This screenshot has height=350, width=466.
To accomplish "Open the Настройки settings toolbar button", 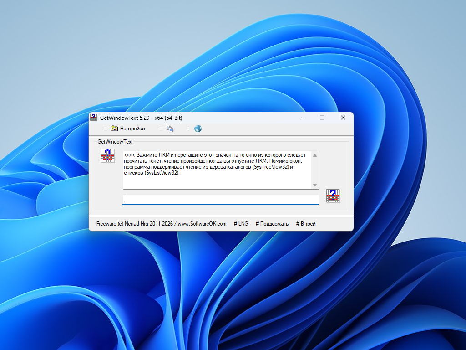I will coord(128,129).
